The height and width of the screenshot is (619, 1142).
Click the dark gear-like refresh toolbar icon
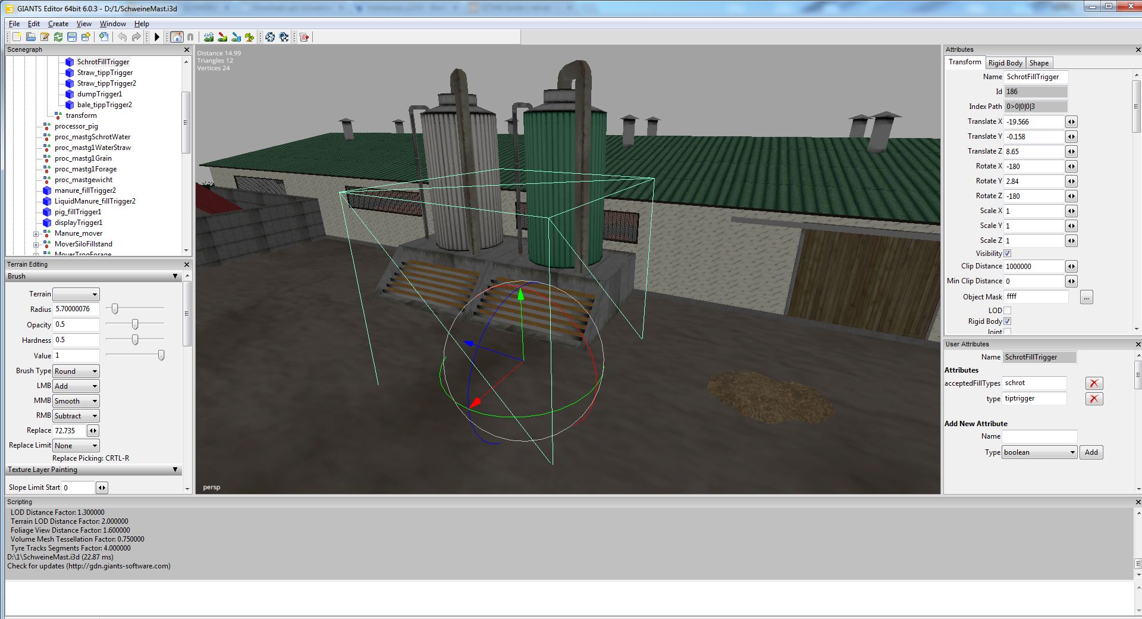coord(284,37)
